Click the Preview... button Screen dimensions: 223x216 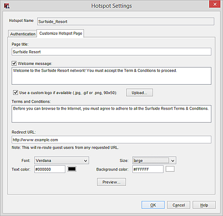[x=111, y=182]
